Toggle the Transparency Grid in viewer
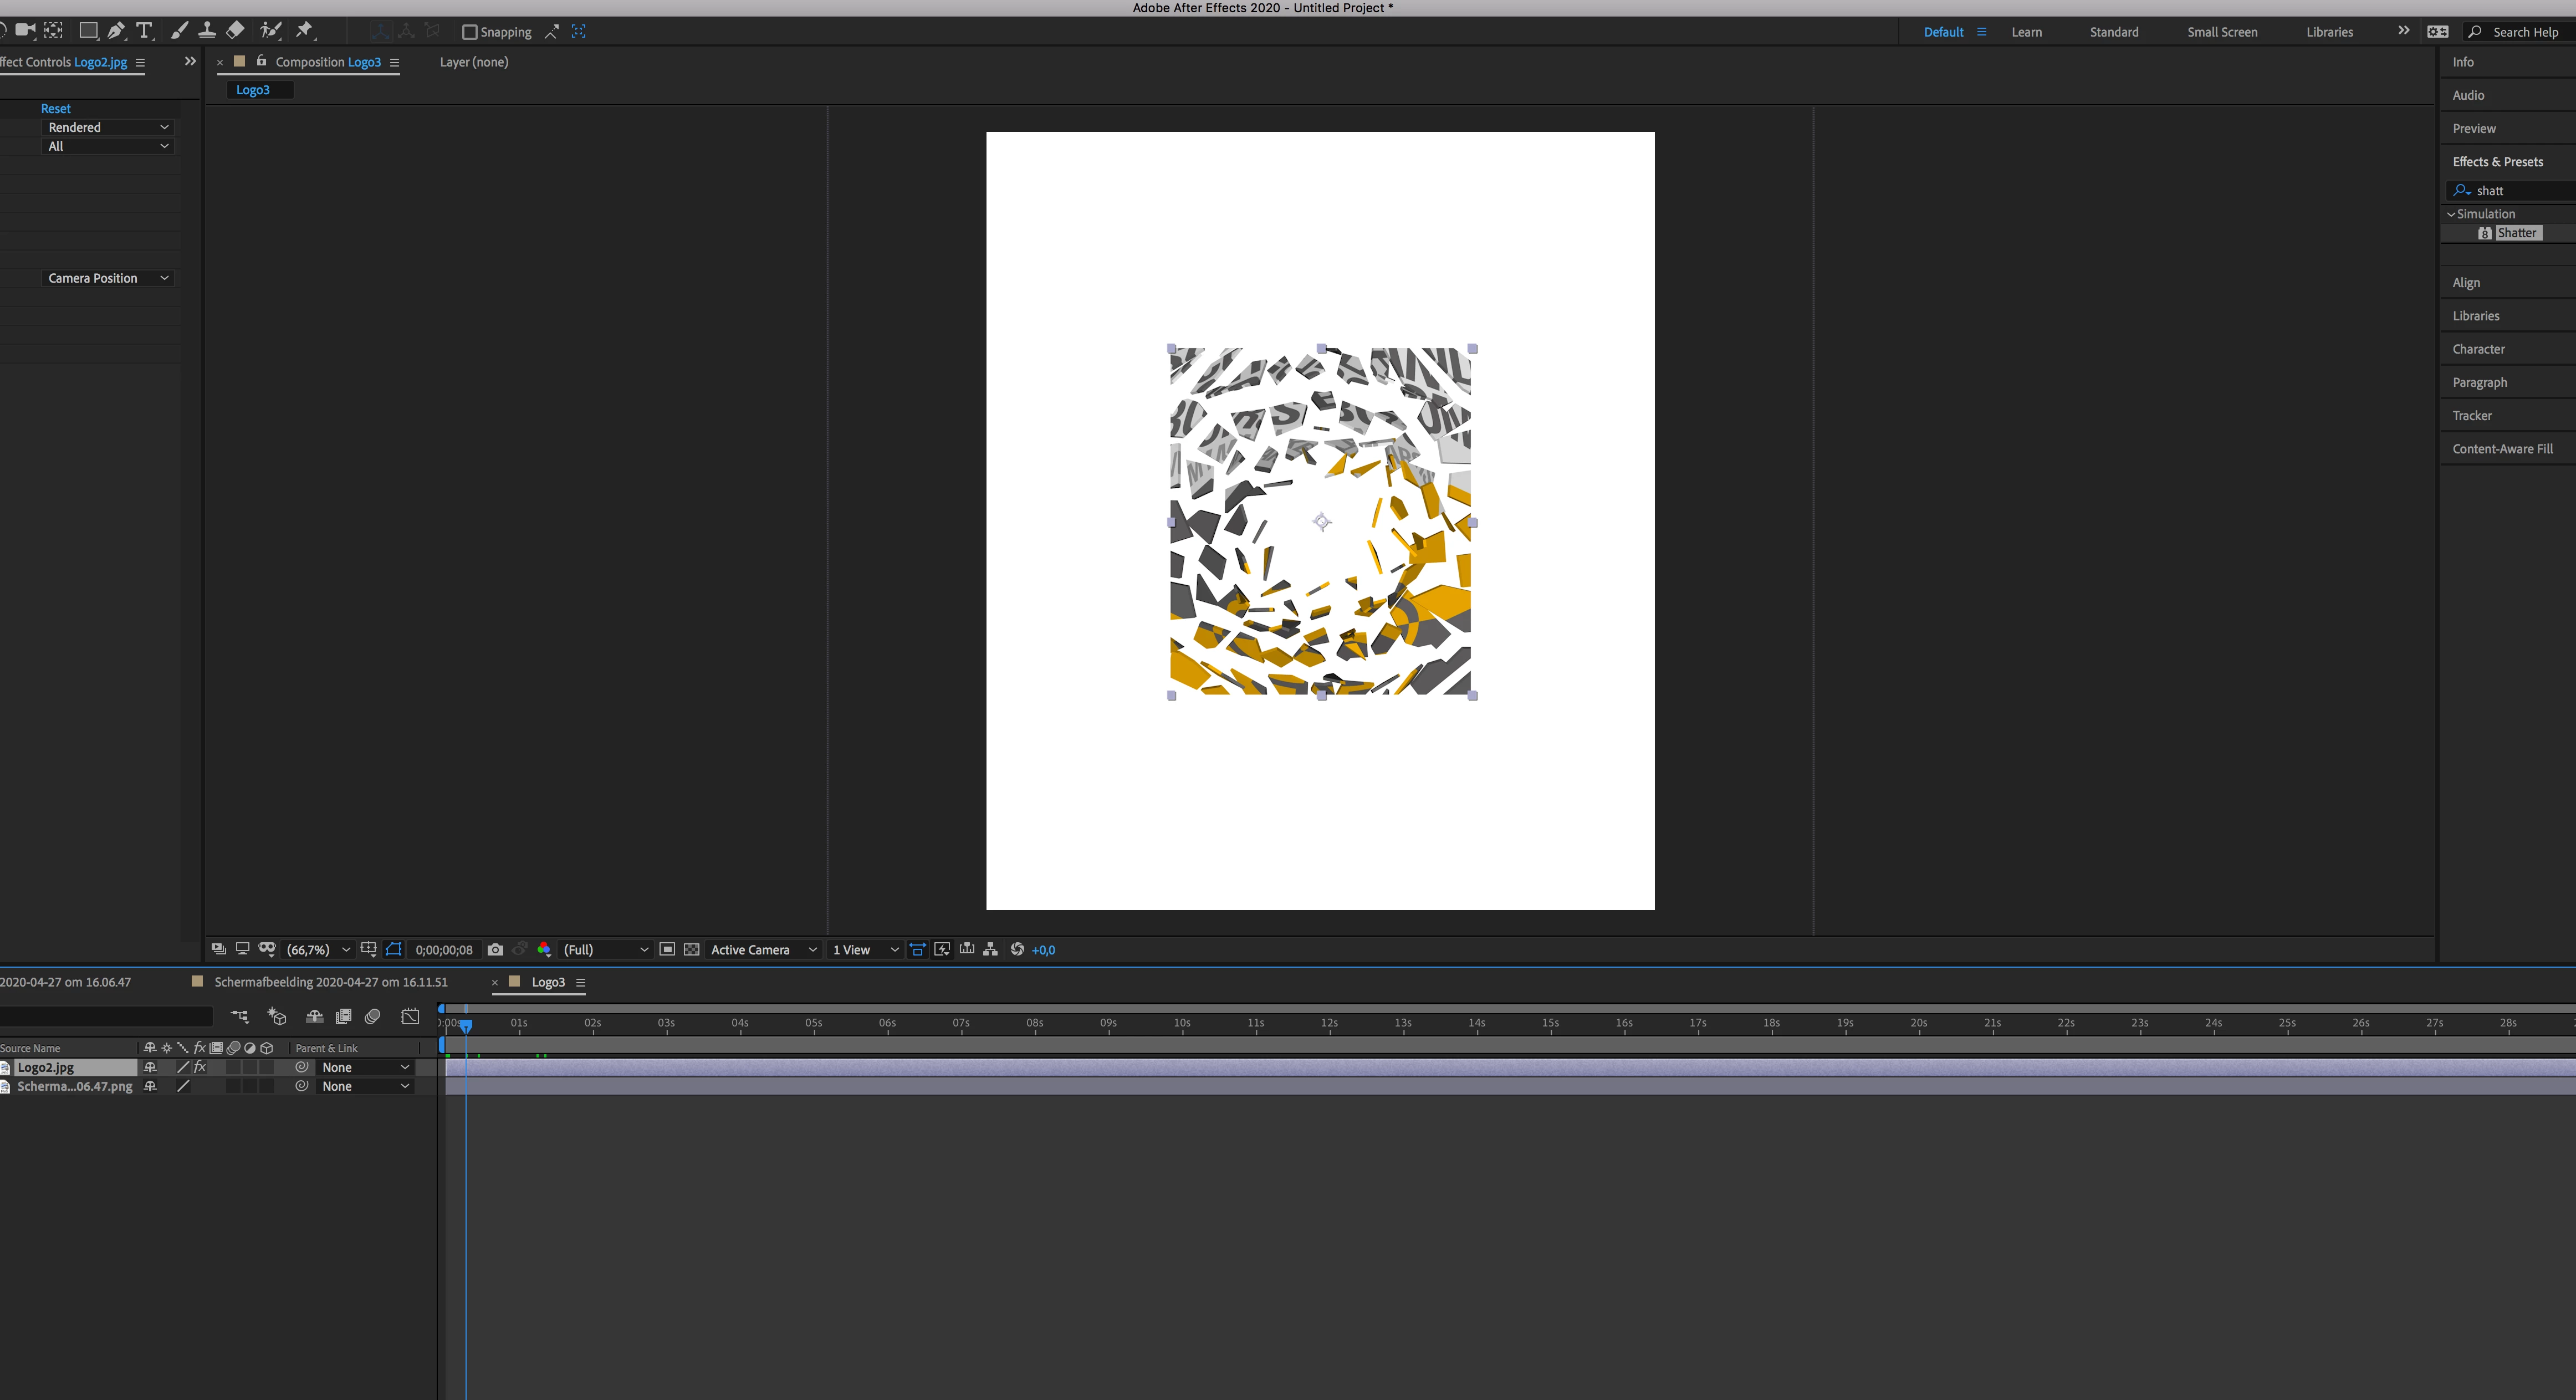 tap(691, 950)
